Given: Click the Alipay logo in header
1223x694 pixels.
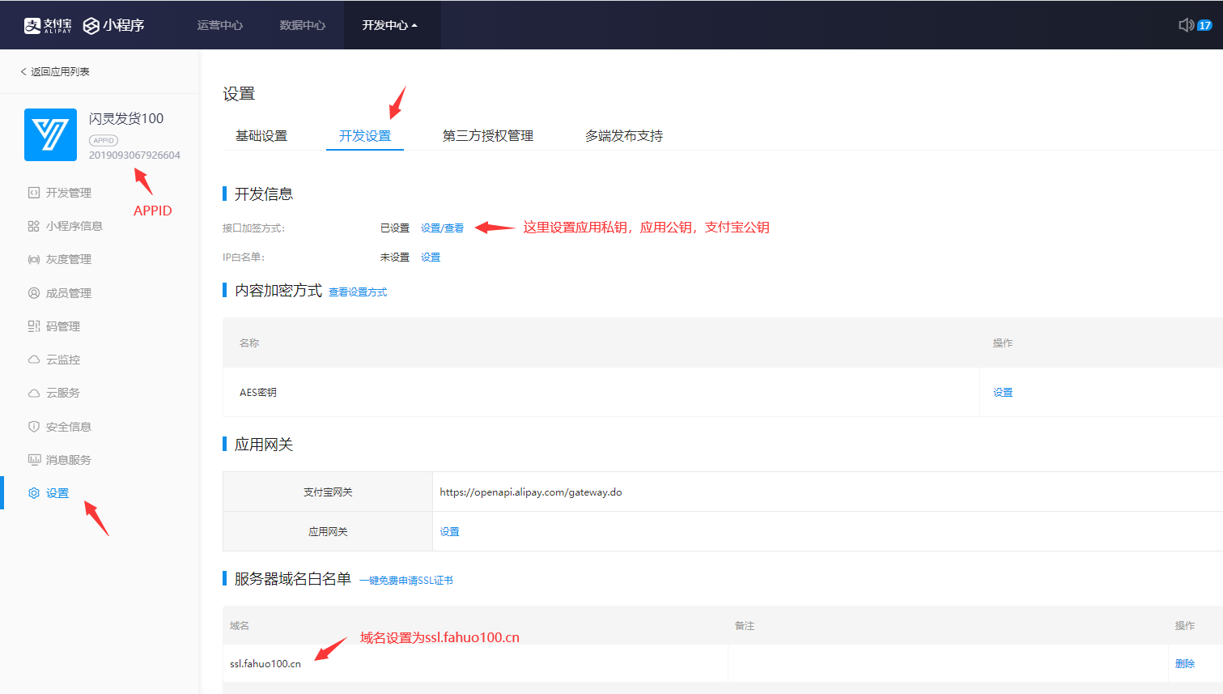Looking at the screenshot, I should click(x=48, y=26).
